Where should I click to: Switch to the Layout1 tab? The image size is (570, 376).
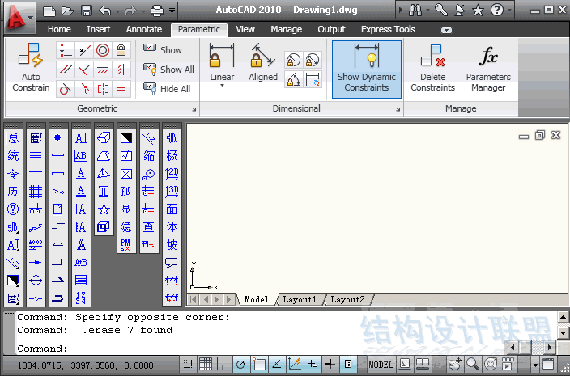point(300,300)
